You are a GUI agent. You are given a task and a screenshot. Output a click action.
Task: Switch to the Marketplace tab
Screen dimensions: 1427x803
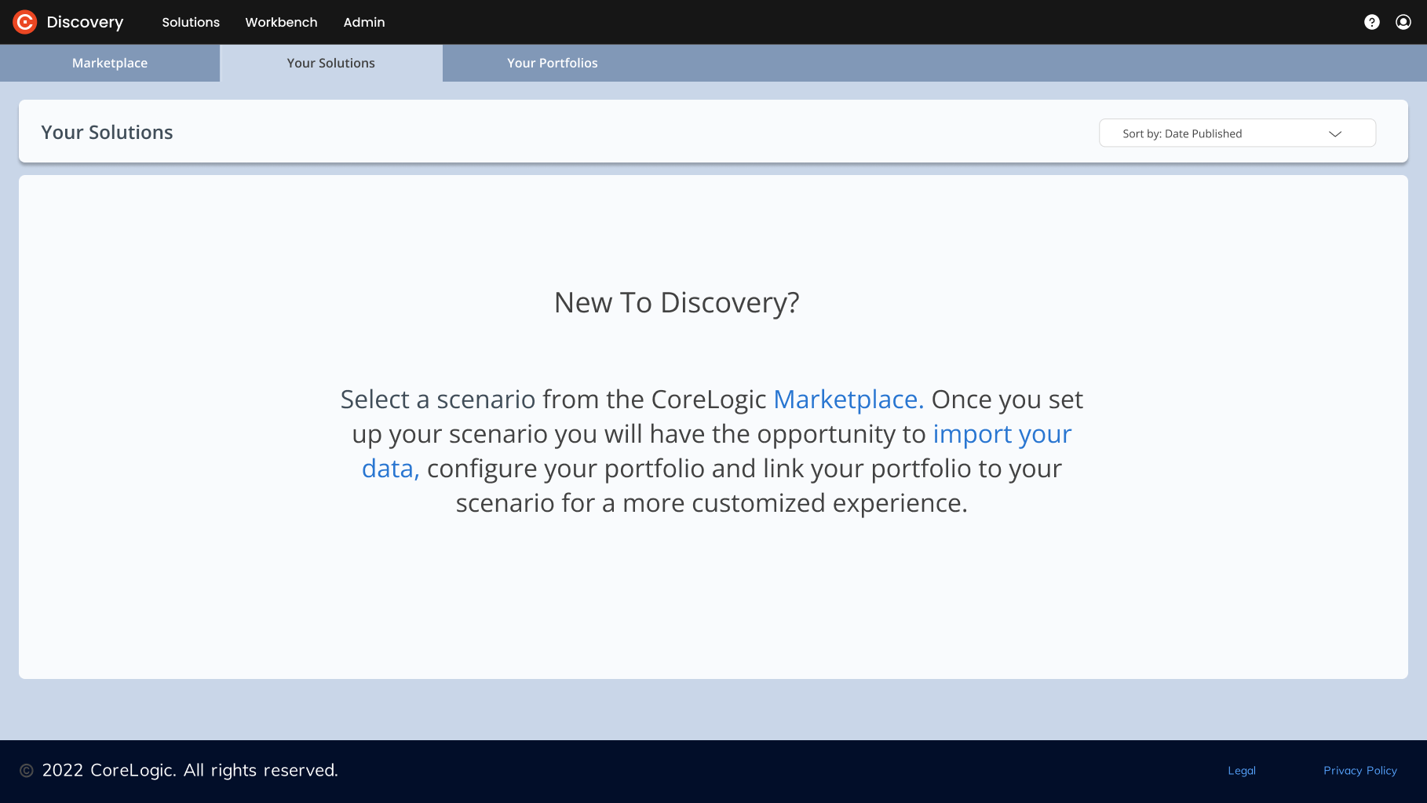110,63
